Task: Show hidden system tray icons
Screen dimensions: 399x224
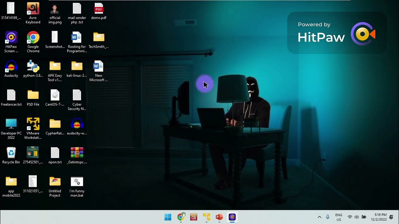Action: coord(319,217)
